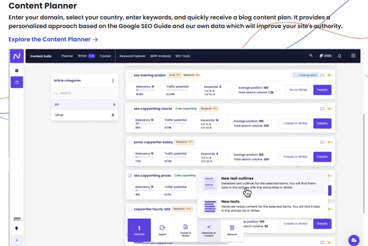
Task: Open Keyword Explorer
Action: pyautogui.click(x=132, y=56)
